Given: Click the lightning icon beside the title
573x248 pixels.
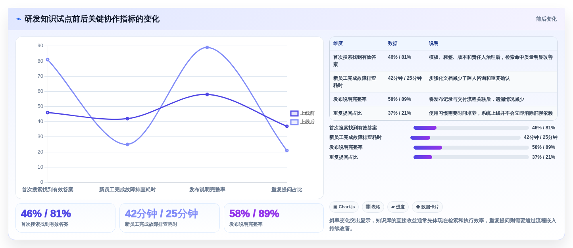Looking at the screenshot, I should coord(19,19).
